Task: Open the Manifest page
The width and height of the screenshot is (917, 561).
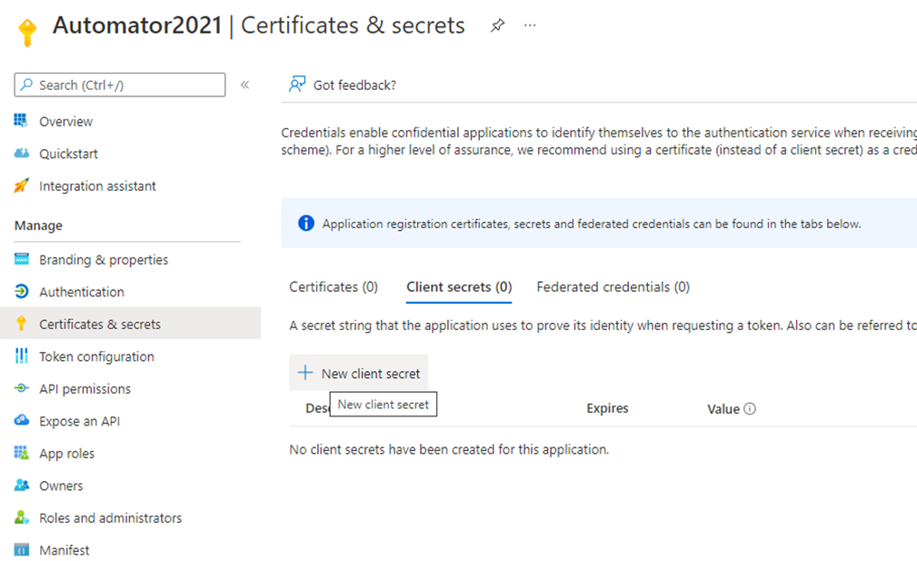Action: point(64,550)
